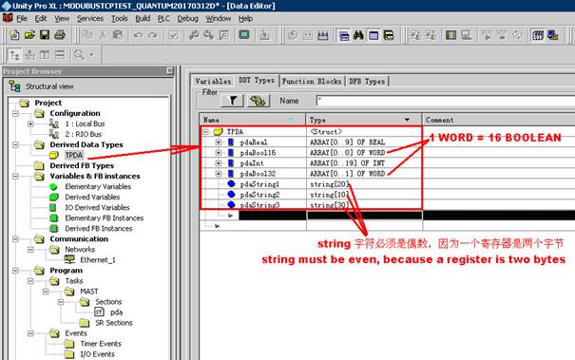Open the Build menu
This screenshot has height=360, width=575.
(x=143, y=18)
